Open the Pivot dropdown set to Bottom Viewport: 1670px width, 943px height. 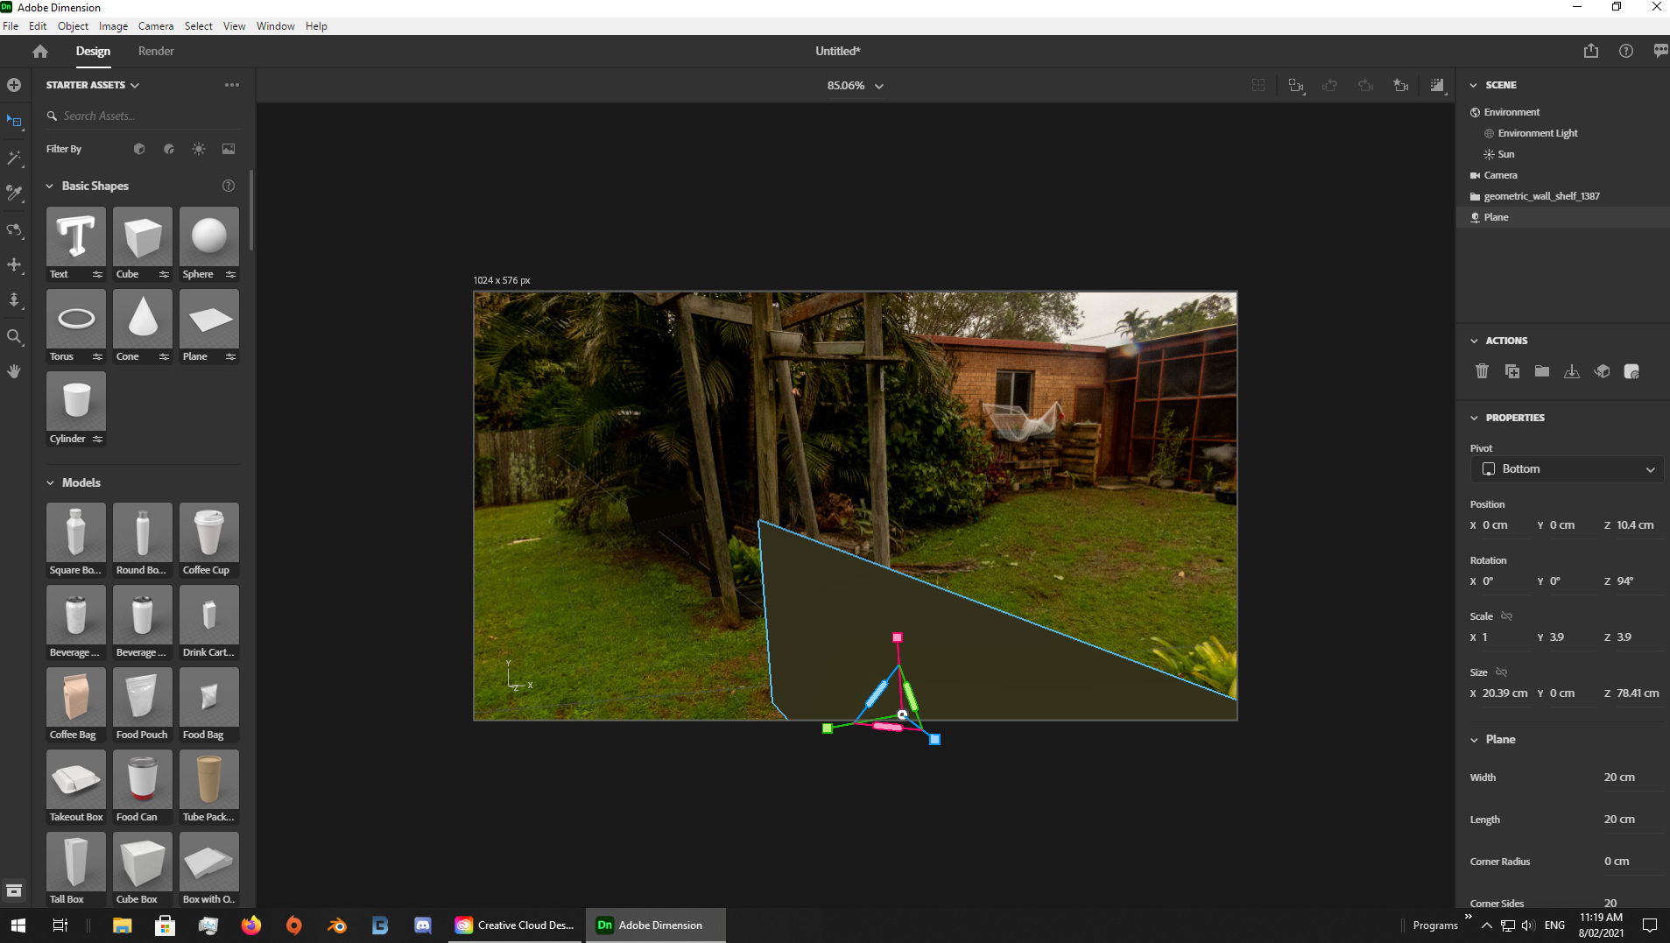pyautogui.click(x=1565, y=469)
